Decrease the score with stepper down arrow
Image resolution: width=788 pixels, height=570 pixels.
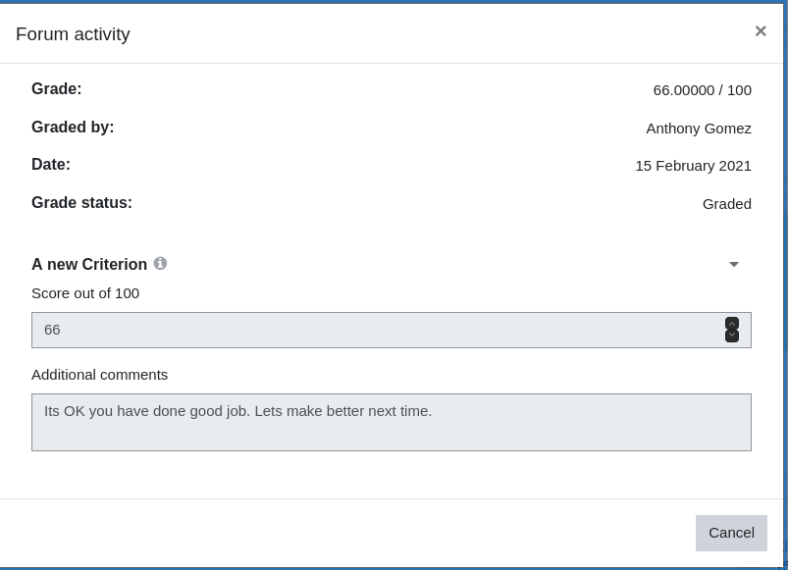pyautogui.click(x=732, y=336)
